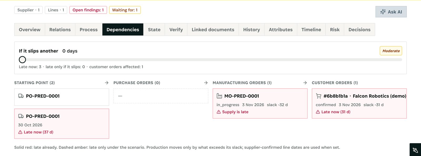This screenshot has width=421, height=156.
Task: Click the warning triangle beside Late now (37 d)
Action: [x=20, y=132]
